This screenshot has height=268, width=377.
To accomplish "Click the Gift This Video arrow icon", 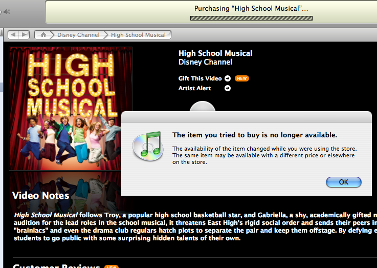I will coord(228,78).
